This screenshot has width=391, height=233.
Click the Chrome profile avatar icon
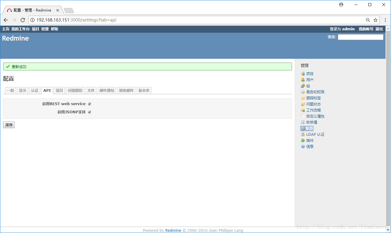pyautogui.click(x=341, y=5)
